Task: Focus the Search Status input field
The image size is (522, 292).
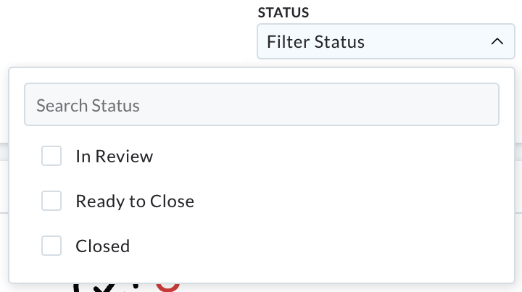Action: (262, 104)
